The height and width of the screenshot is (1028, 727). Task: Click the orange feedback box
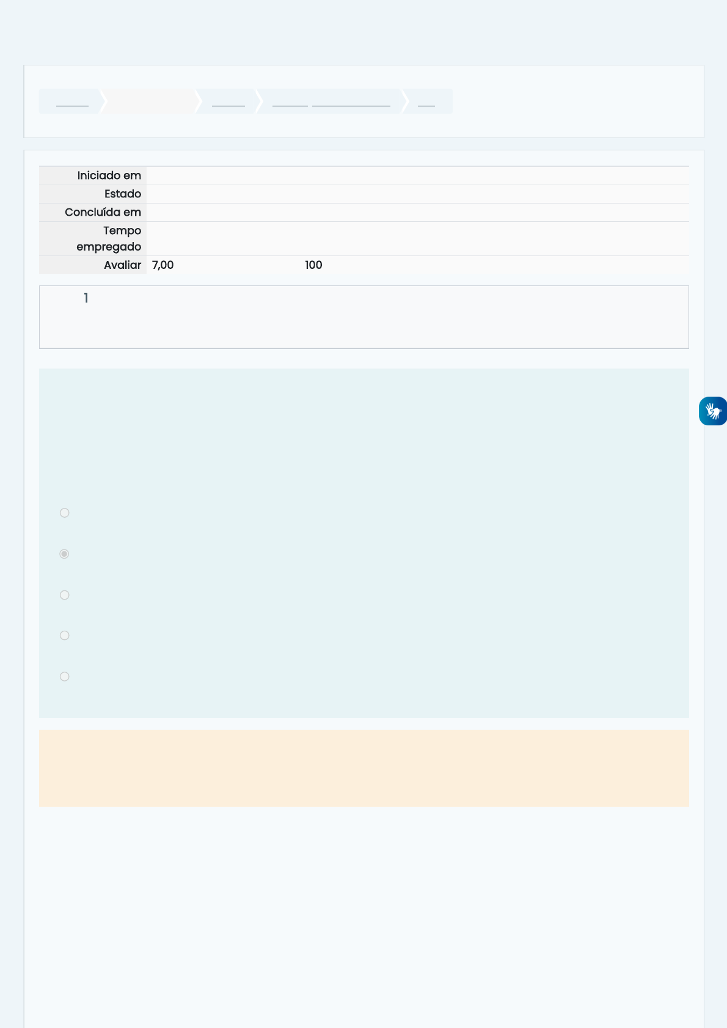click(x=364, y=768)
